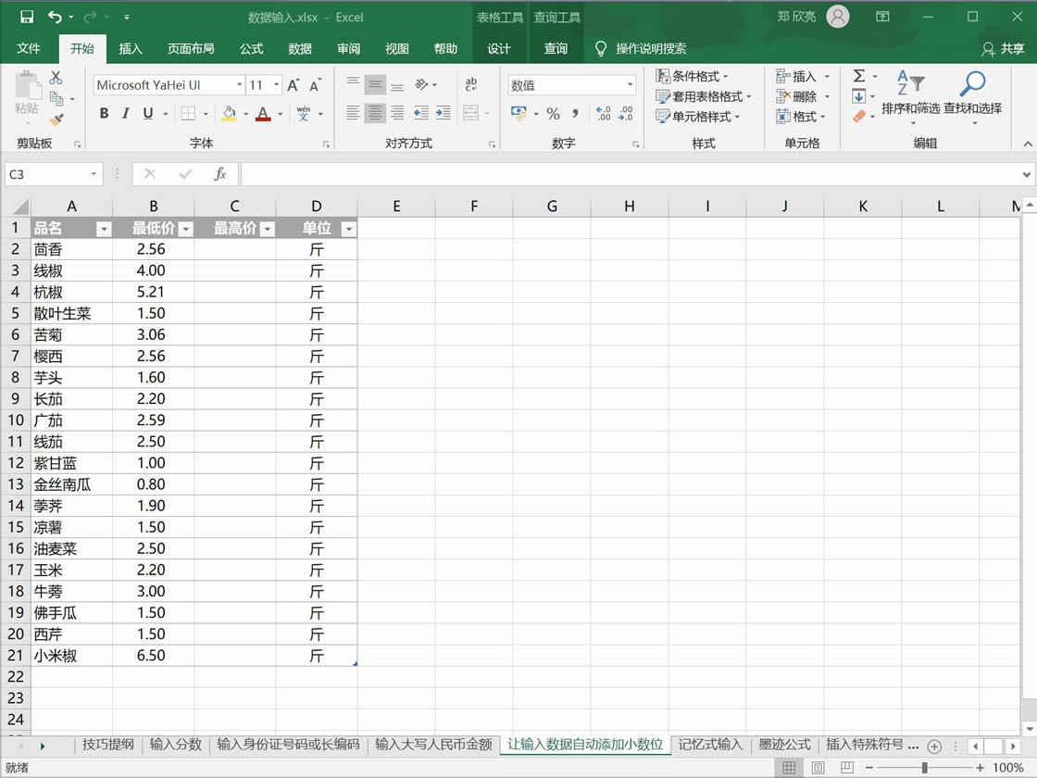Open the filter dropdown on 单位 column
Image resolution: width=1037 pixels, height=778 pixels.
[348, 228]
